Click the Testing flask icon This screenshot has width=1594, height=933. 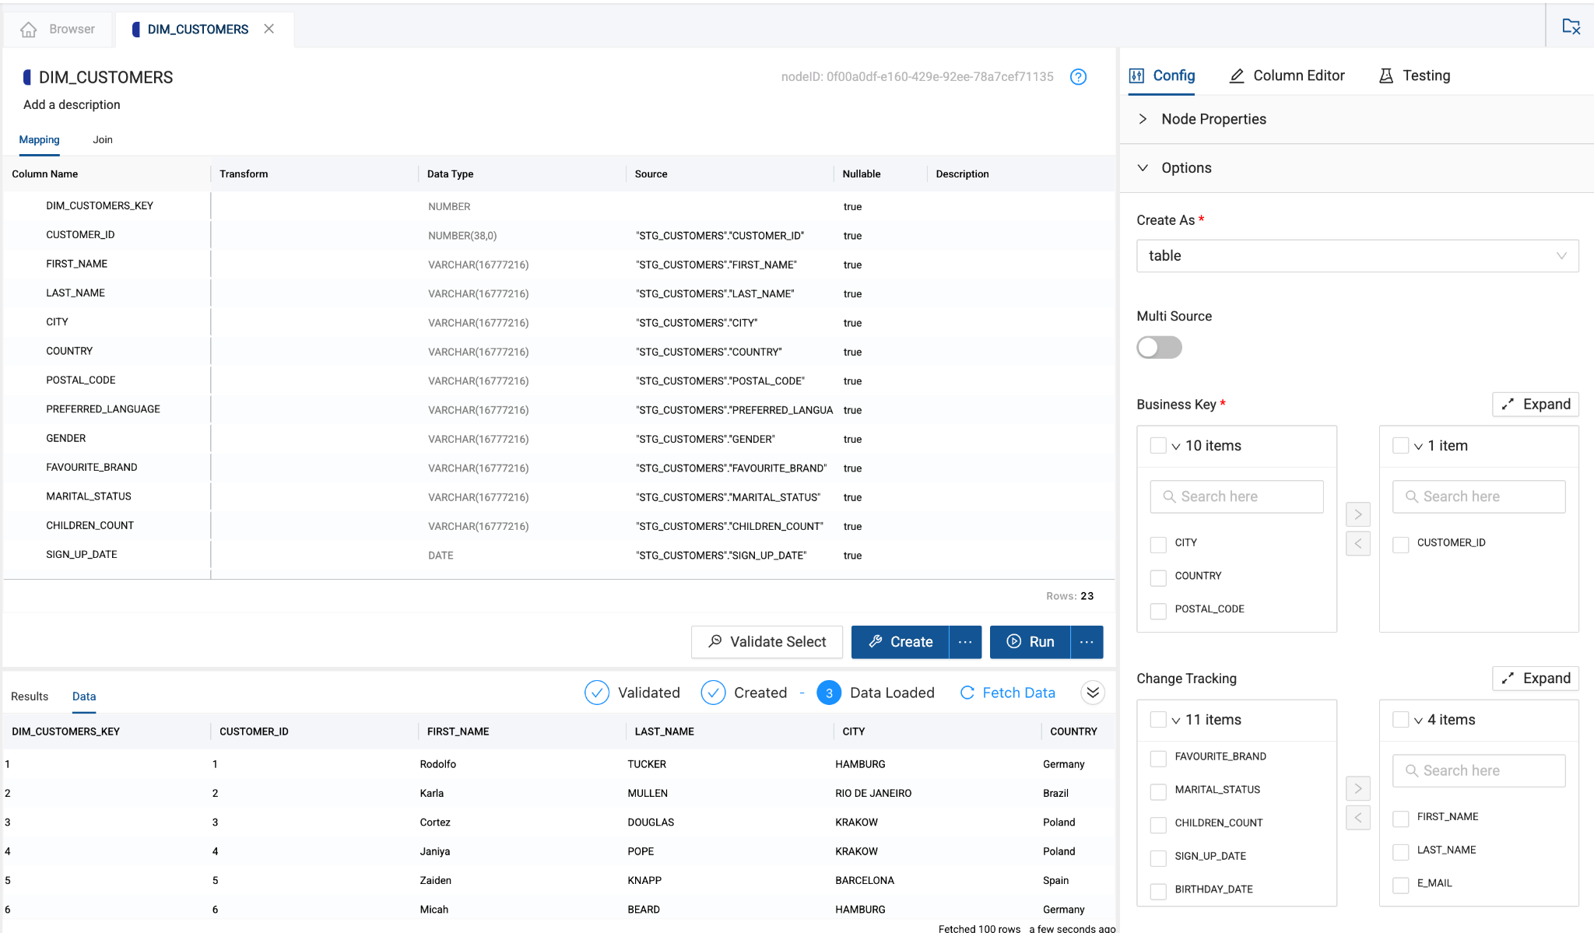[x=1386, y=75]
